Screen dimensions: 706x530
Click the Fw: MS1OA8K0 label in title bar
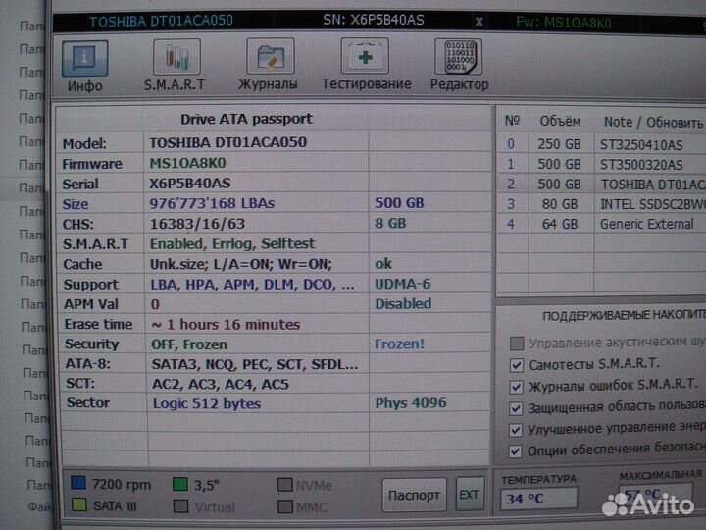pyautogui.click(x=563, y=23)
